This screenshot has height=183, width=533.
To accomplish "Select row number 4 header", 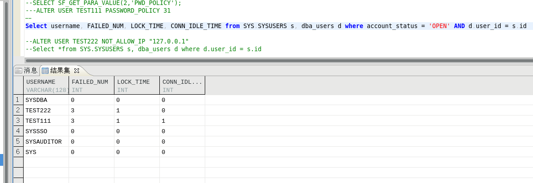I will [18, 131].
